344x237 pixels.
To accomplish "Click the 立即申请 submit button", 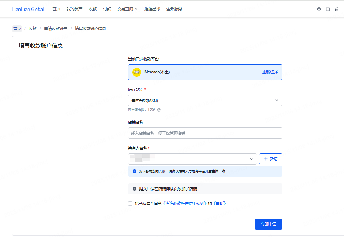I will [268, 224].
